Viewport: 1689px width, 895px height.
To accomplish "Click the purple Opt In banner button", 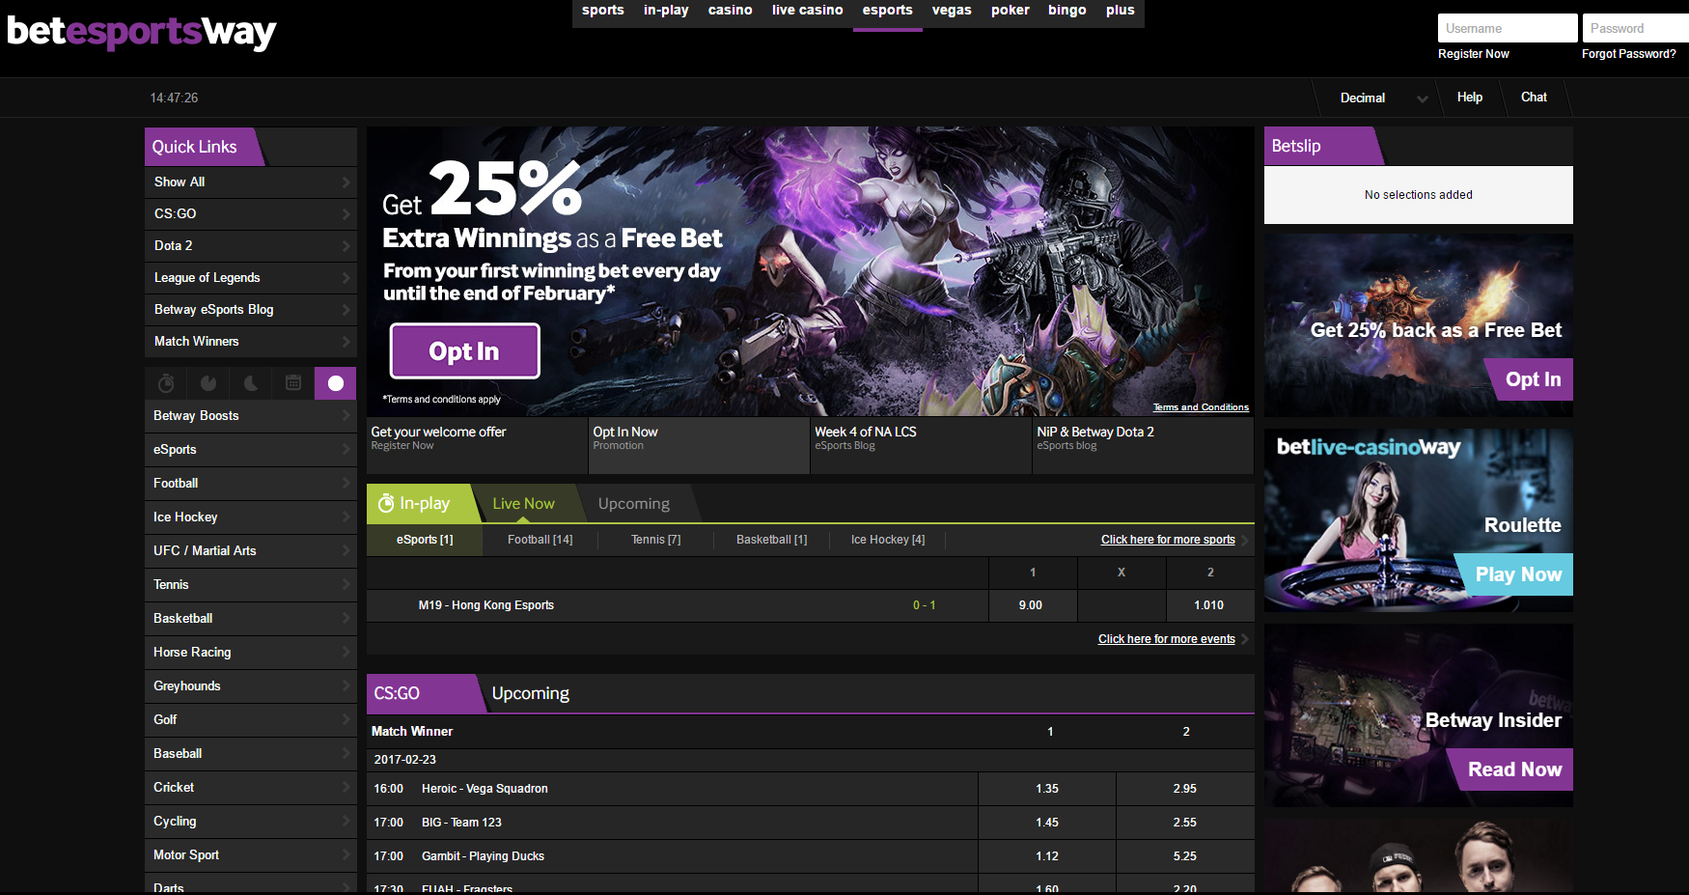I will (464, 351).
